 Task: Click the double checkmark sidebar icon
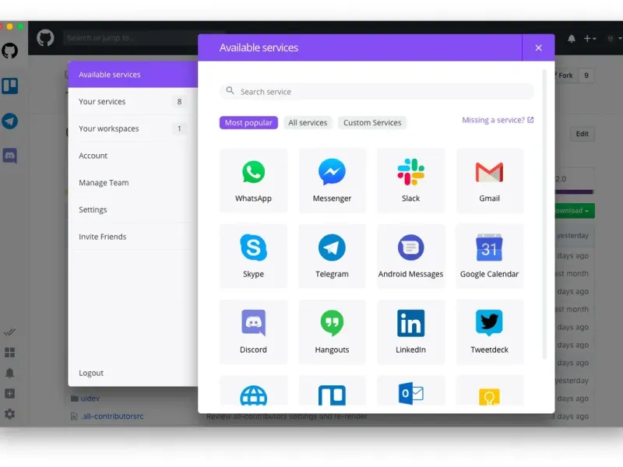pos(9,332)
